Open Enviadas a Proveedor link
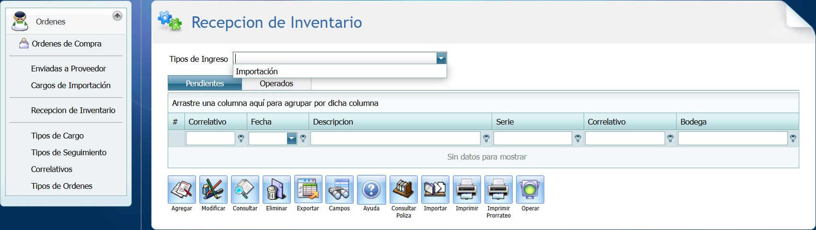816x230 pixels. point(69,69)
